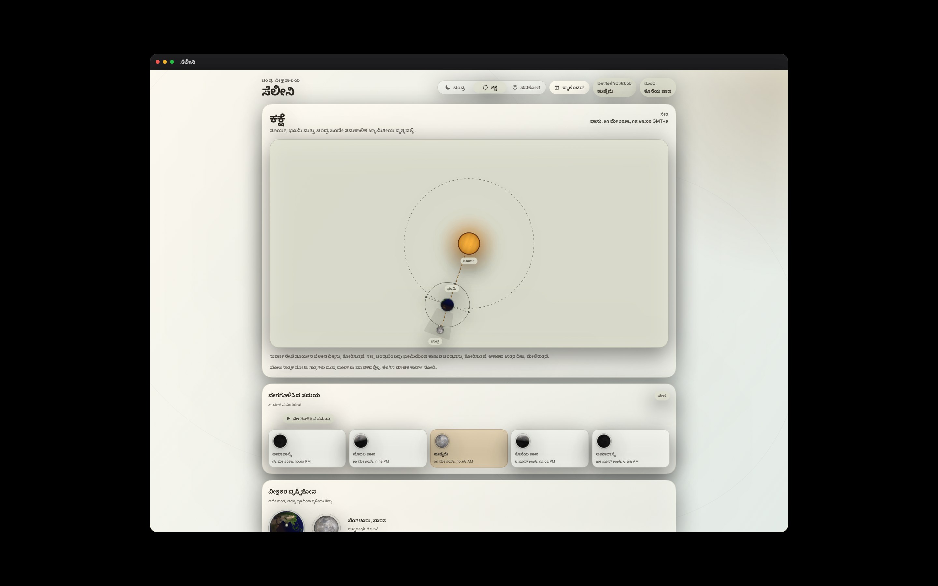Open the ಚಂದ್ರ tab with moon icon
The height and width of the screenshot is (586, 938).
455,88
